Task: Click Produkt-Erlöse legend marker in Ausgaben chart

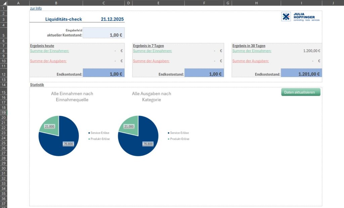Action: coord(168,139)
